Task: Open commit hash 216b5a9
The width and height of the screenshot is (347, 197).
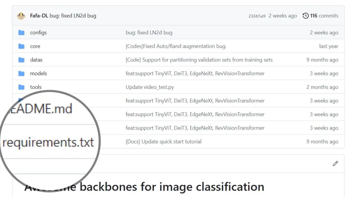Action: (257, 16)
